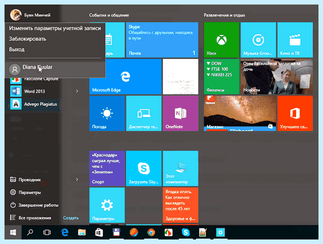Screen dimensions: 323x244
Task: Switch to user Diana Kuular
Action: pyautogui.click(x=55, y=69)
